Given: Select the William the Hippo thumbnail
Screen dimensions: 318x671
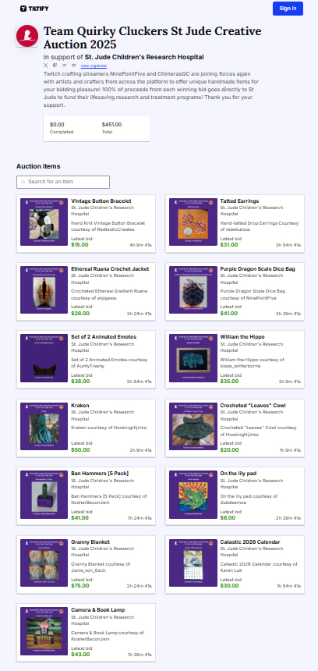Looking at the screenshot, I should click(193, 358).
